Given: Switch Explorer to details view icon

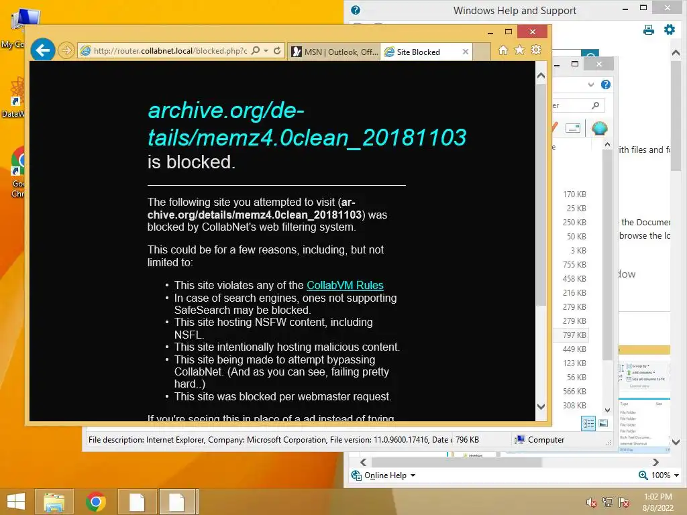Looking at the screenshot, I should [x=588, y=423].
